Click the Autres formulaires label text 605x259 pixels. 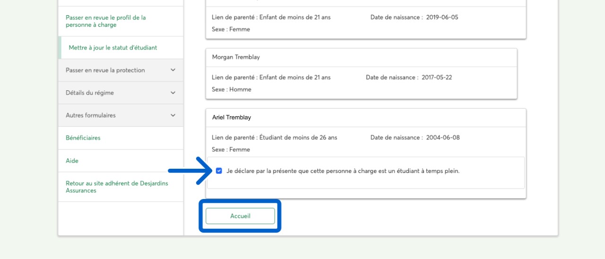coord(91,115)
